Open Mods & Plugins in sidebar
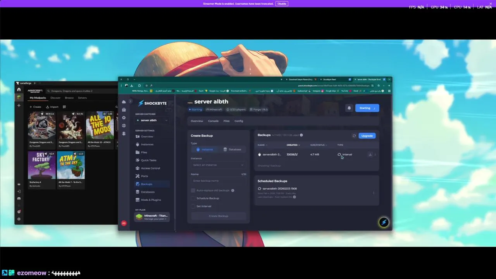This screenshot has width=496, height=279. 148,200
